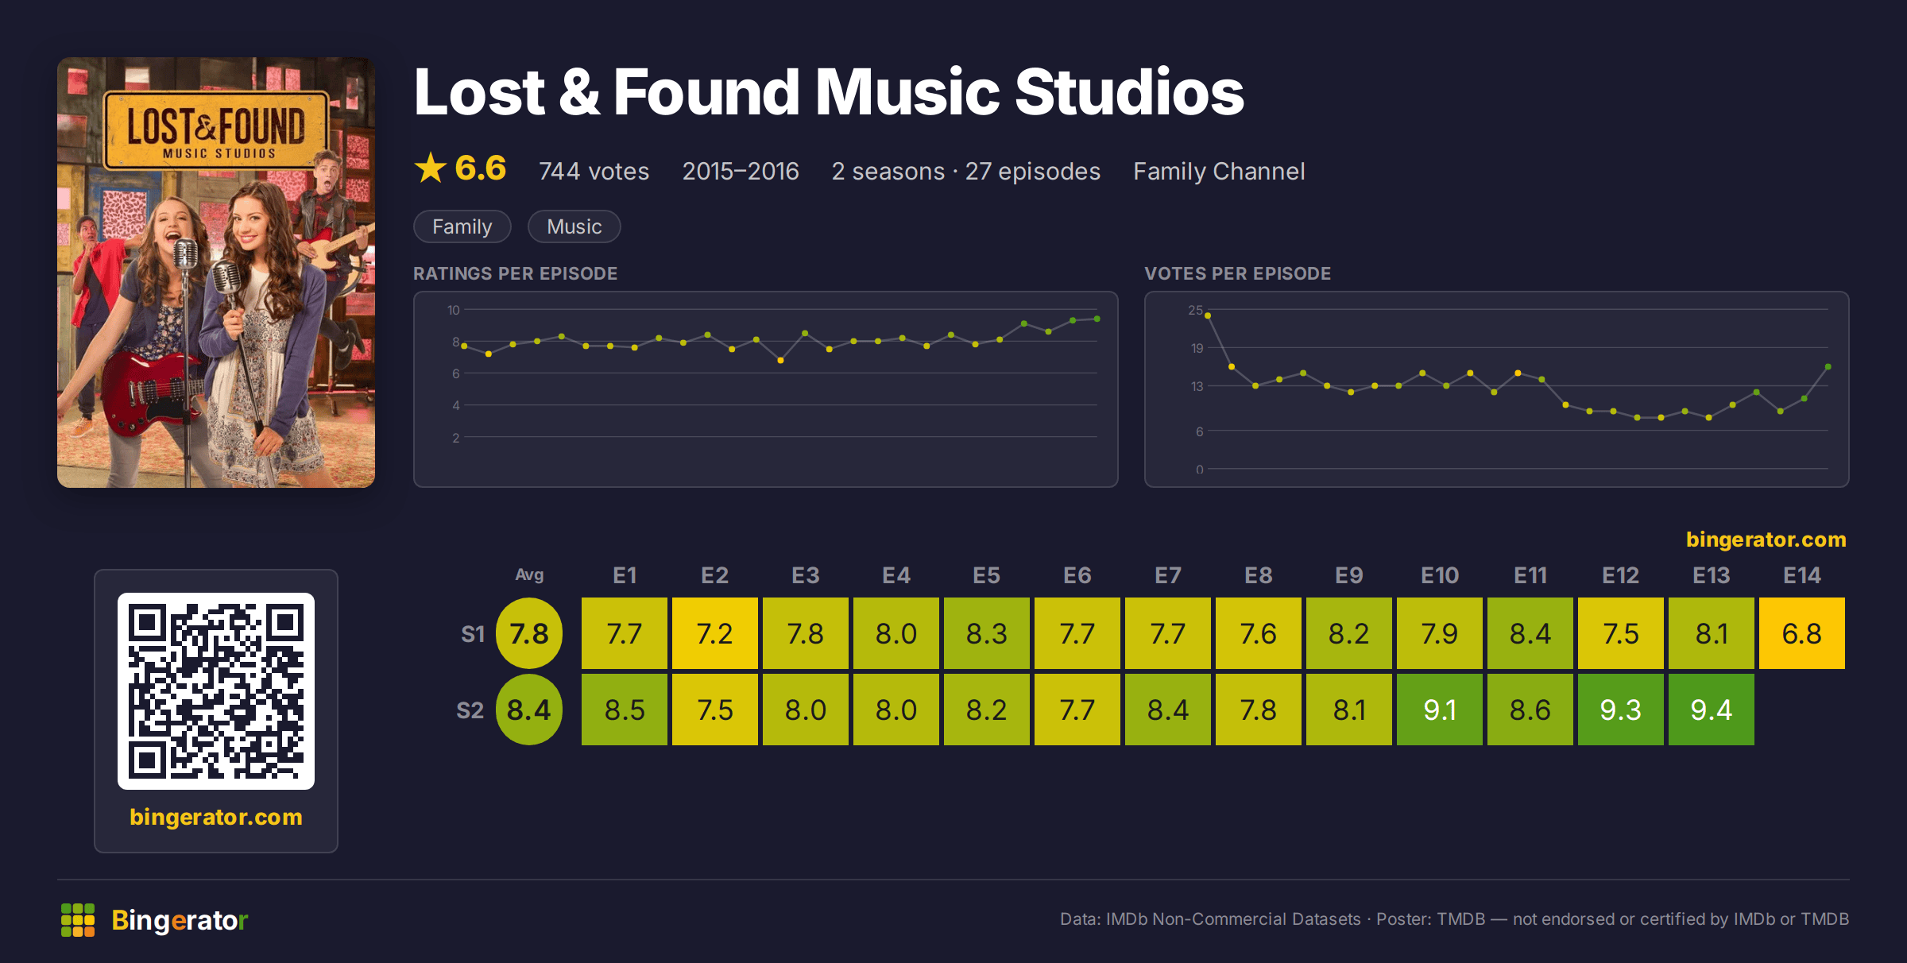This screenshot has width=1907, height=963.
Task: Click the Bingerator brand name in the footer
Action: tap(180, 920)
